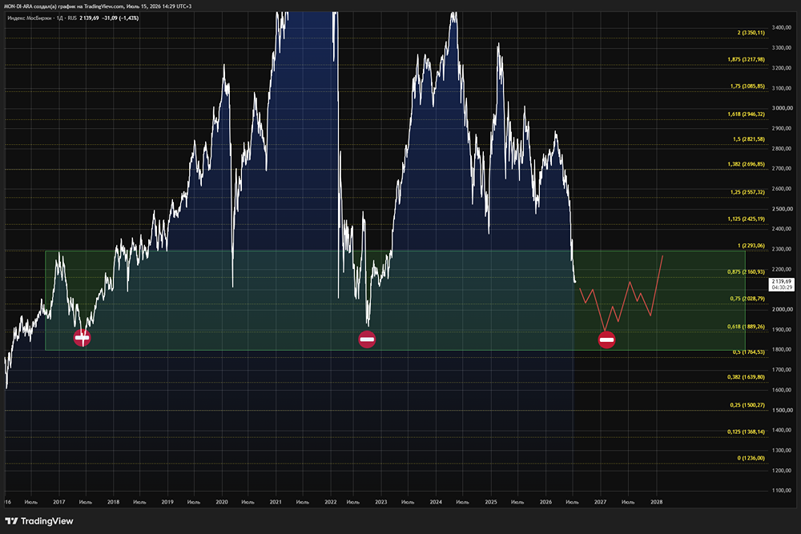The height and width of the screenshot is (534, 801).
Task: Click the Fibonacci level 0,5 (1 764,53) label
Action: [749, 352]
